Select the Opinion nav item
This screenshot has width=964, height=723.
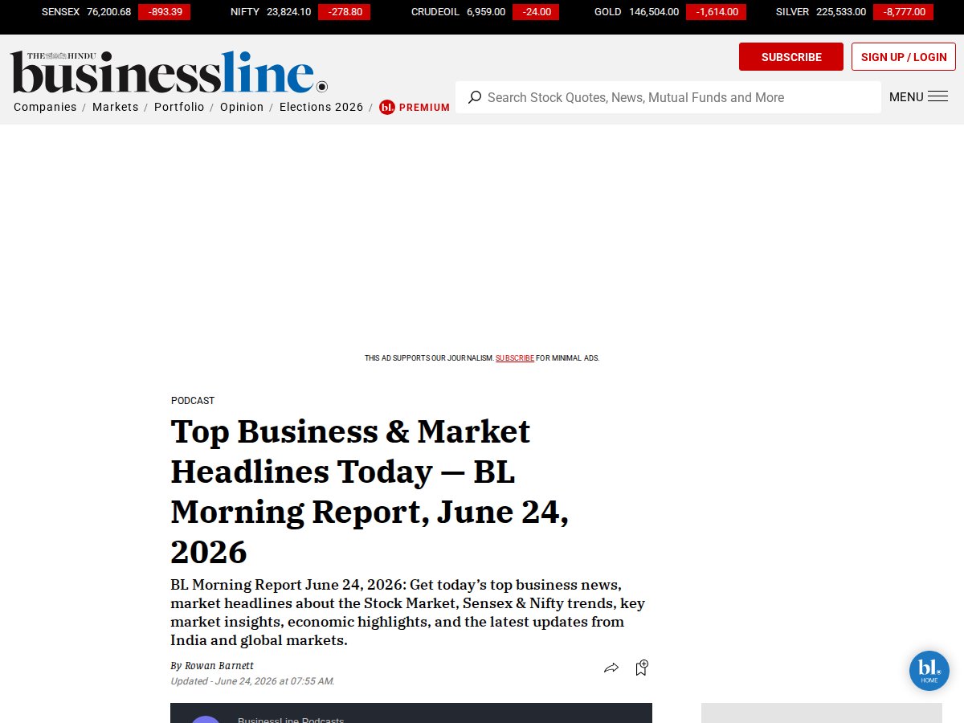coord(242,107)
